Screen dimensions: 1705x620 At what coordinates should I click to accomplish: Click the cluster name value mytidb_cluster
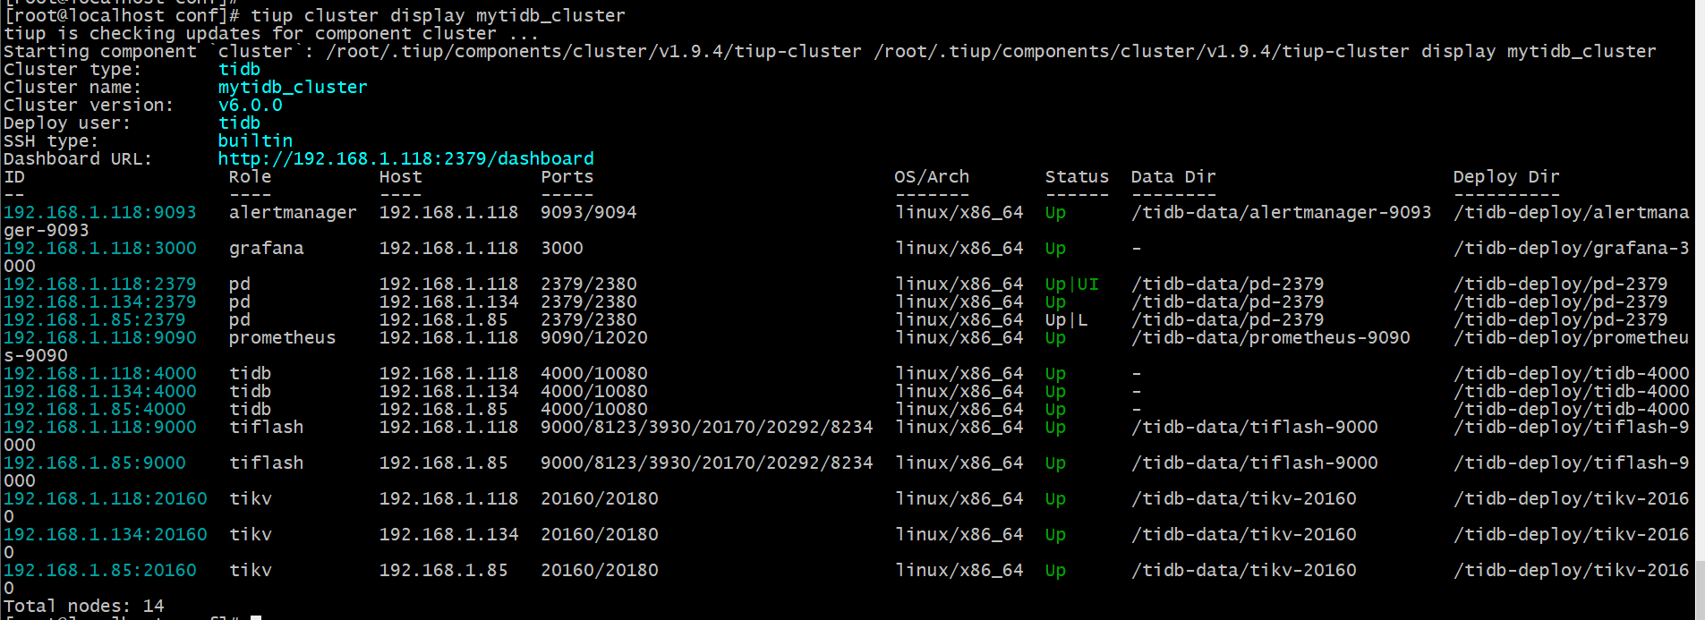pos(293,87)
